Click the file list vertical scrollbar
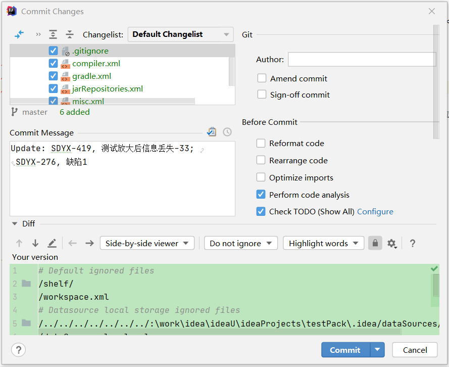The width and height of the screenshot is (449, 367). click(231, 71)
